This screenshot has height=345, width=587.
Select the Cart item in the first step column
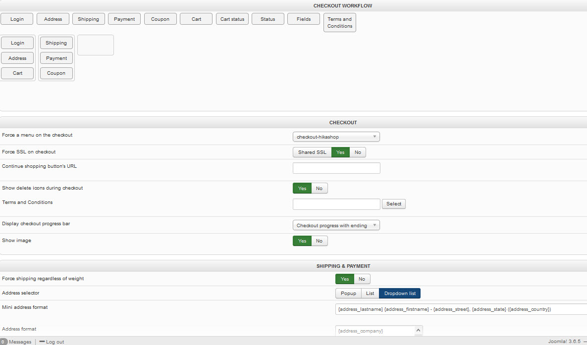pyautogui.click(x=17, y=73)
